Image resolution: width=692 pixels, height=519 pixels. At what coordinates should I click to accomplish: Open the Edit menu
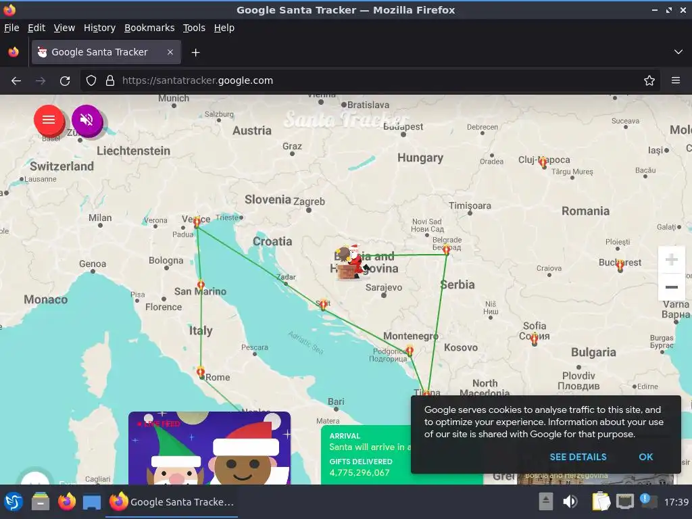(x=36, y=28)
